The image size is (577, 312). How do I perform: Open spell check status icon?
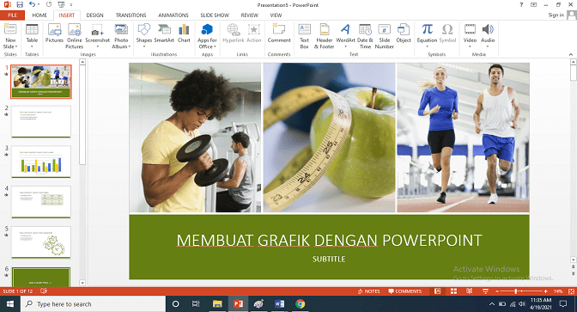tap(44, 291)
